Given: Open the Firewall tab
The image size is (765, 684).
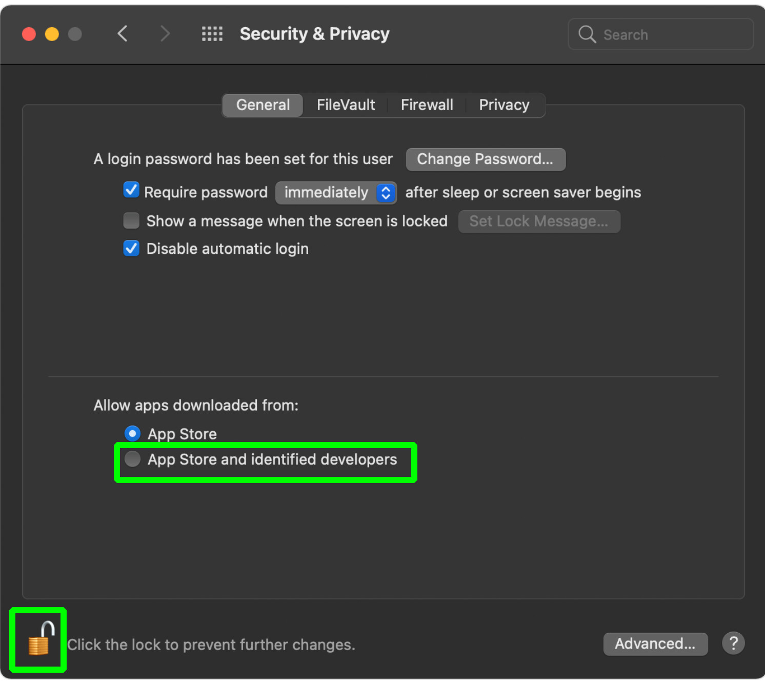Looking at the screenshot, I should tap(427, 105).
